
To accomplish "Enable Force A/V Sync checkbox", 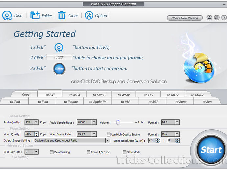I will 88,152.
